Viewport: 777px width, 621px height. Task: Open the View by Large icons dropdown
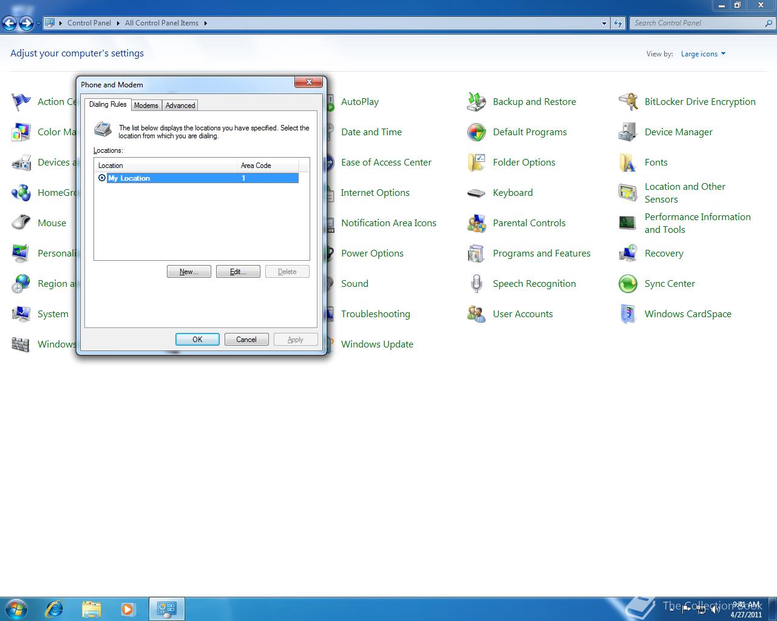703,54
